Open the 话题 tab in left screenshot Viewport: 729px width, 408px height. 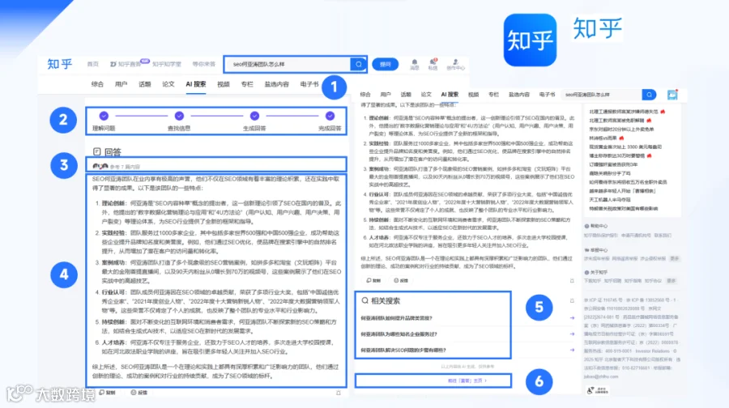pyautogui.click(x=145, y=84)
